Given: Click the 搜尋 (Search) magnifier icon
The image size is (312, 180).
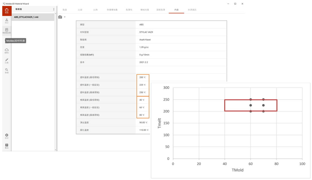Looking at the screenshot, I should pos(7,71).
